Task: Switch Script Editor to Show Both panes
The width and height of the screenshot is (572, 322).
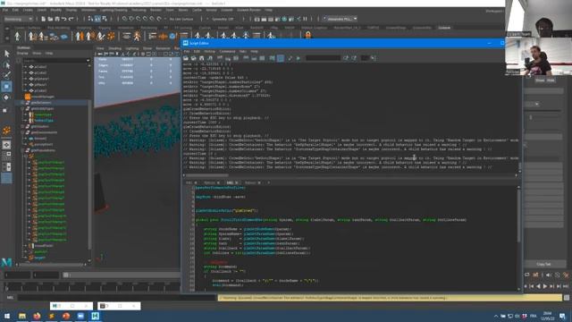Action: 262,58
